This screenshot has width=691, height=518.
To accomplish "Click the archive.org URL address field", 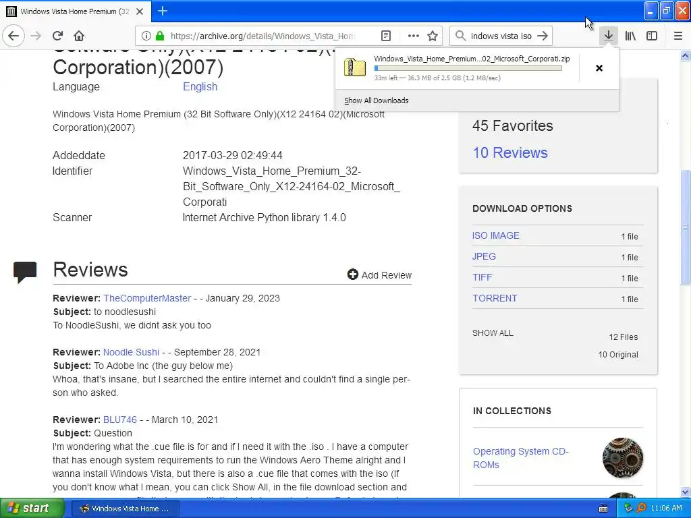I will click(262, 36).
